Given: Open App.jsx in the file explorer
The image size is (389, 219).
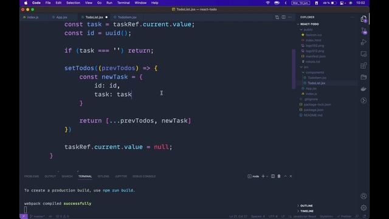Looking at the screenshot, I should (x=311, y=89).
